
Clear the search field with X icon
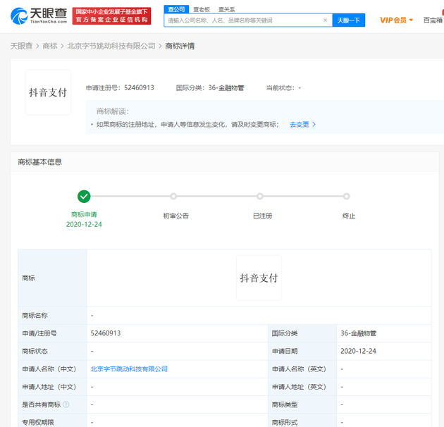tap(326, 20)
